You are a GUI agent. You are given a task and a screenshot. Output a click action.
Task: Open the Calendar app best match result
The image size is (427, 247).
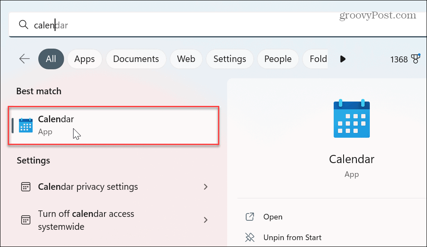[114, 125]
